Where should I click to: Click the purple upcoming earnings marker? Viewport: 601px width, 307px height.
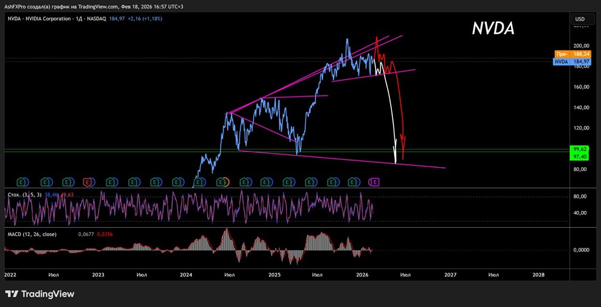point(375,181)
